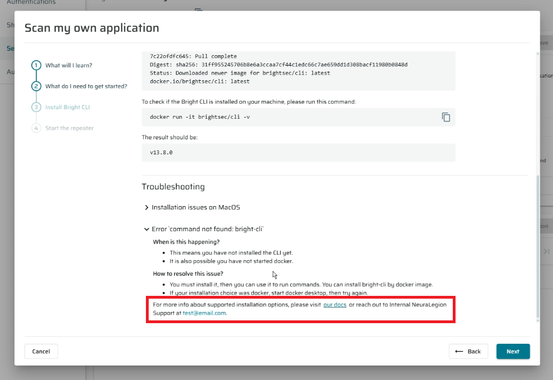The width and height of the screenshot is (553, 380).
Task: Click the Troubleshooting heading
Action: click(173, 187)
